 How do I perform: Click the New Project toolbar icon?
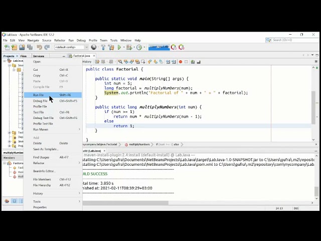15,47
